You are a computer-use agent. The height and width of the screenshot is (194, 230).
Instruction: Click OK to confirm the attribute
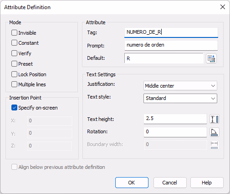click(x=132, y=183)
